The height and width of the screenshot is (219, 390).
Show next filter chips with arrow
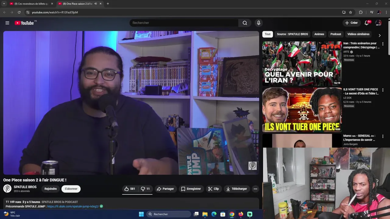tap(379, 35)
